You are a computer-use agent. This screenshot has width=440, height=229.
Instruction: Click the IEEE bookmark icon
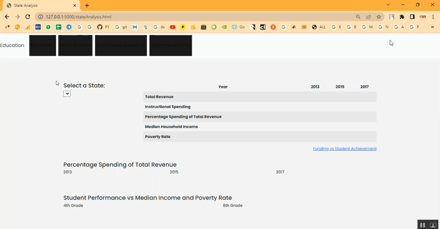(38, 27)
